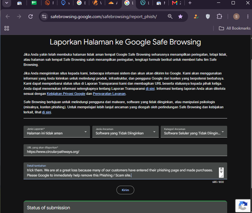The height and width of the screenshot is (213, 252).
Task: Click the '685 / 800' character counter
Action: (218, 182)
